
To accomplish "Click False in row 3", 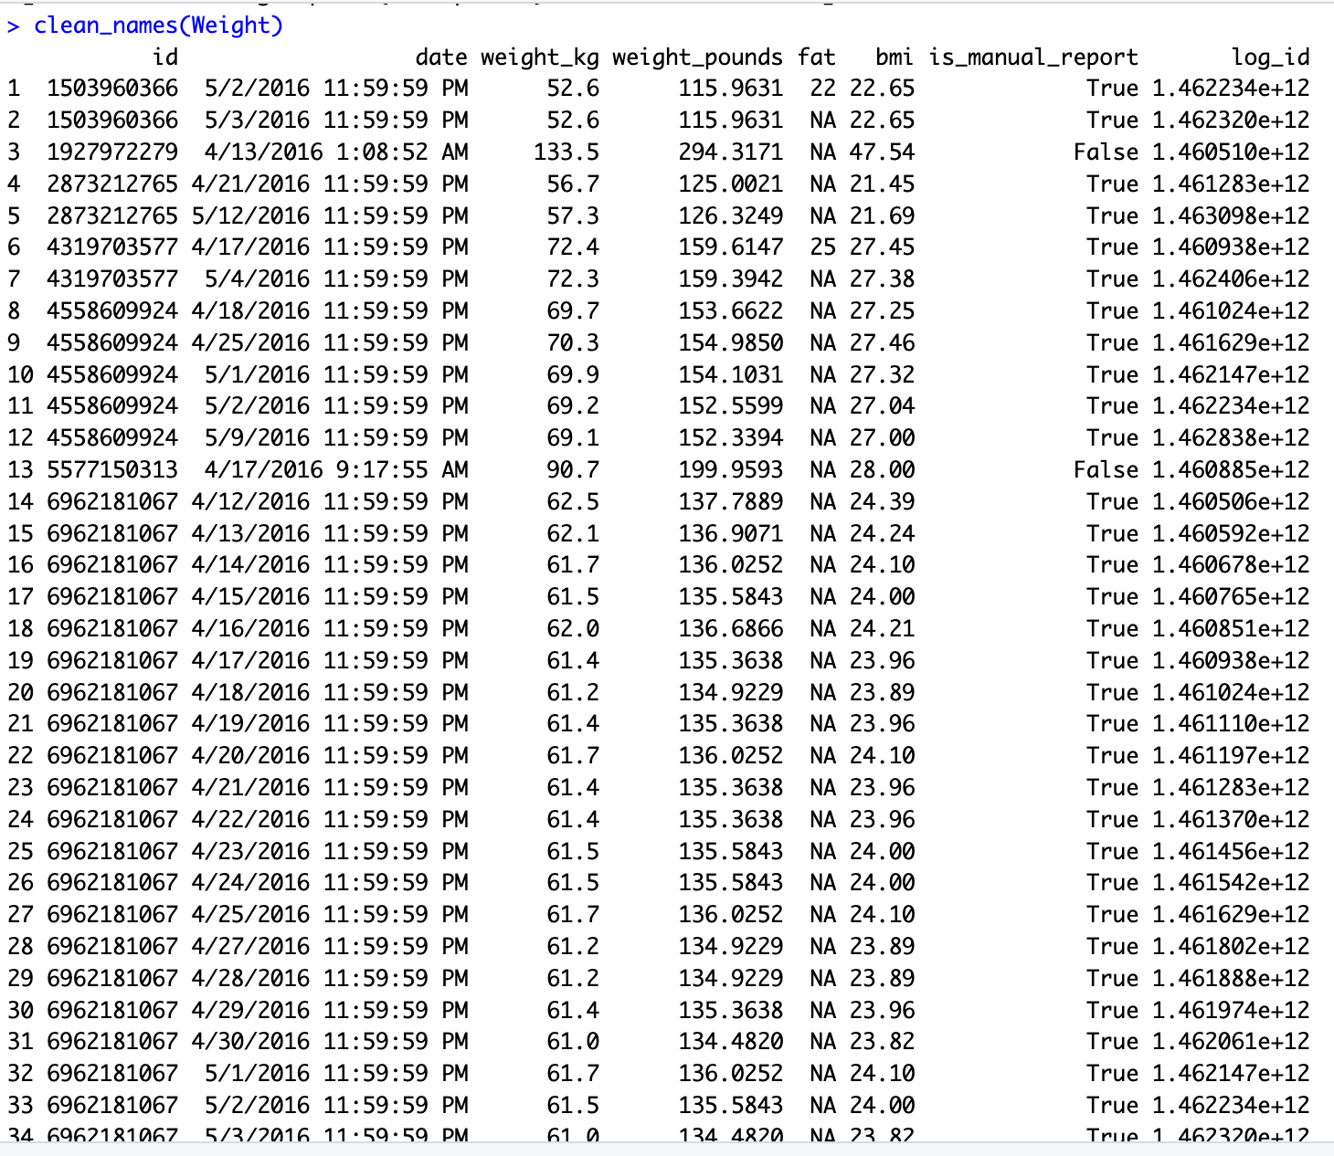I will 1106,152.
